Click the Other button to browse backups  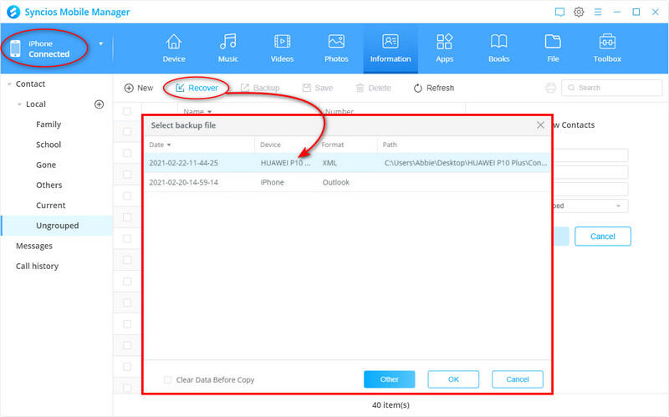tap(389, 379)
